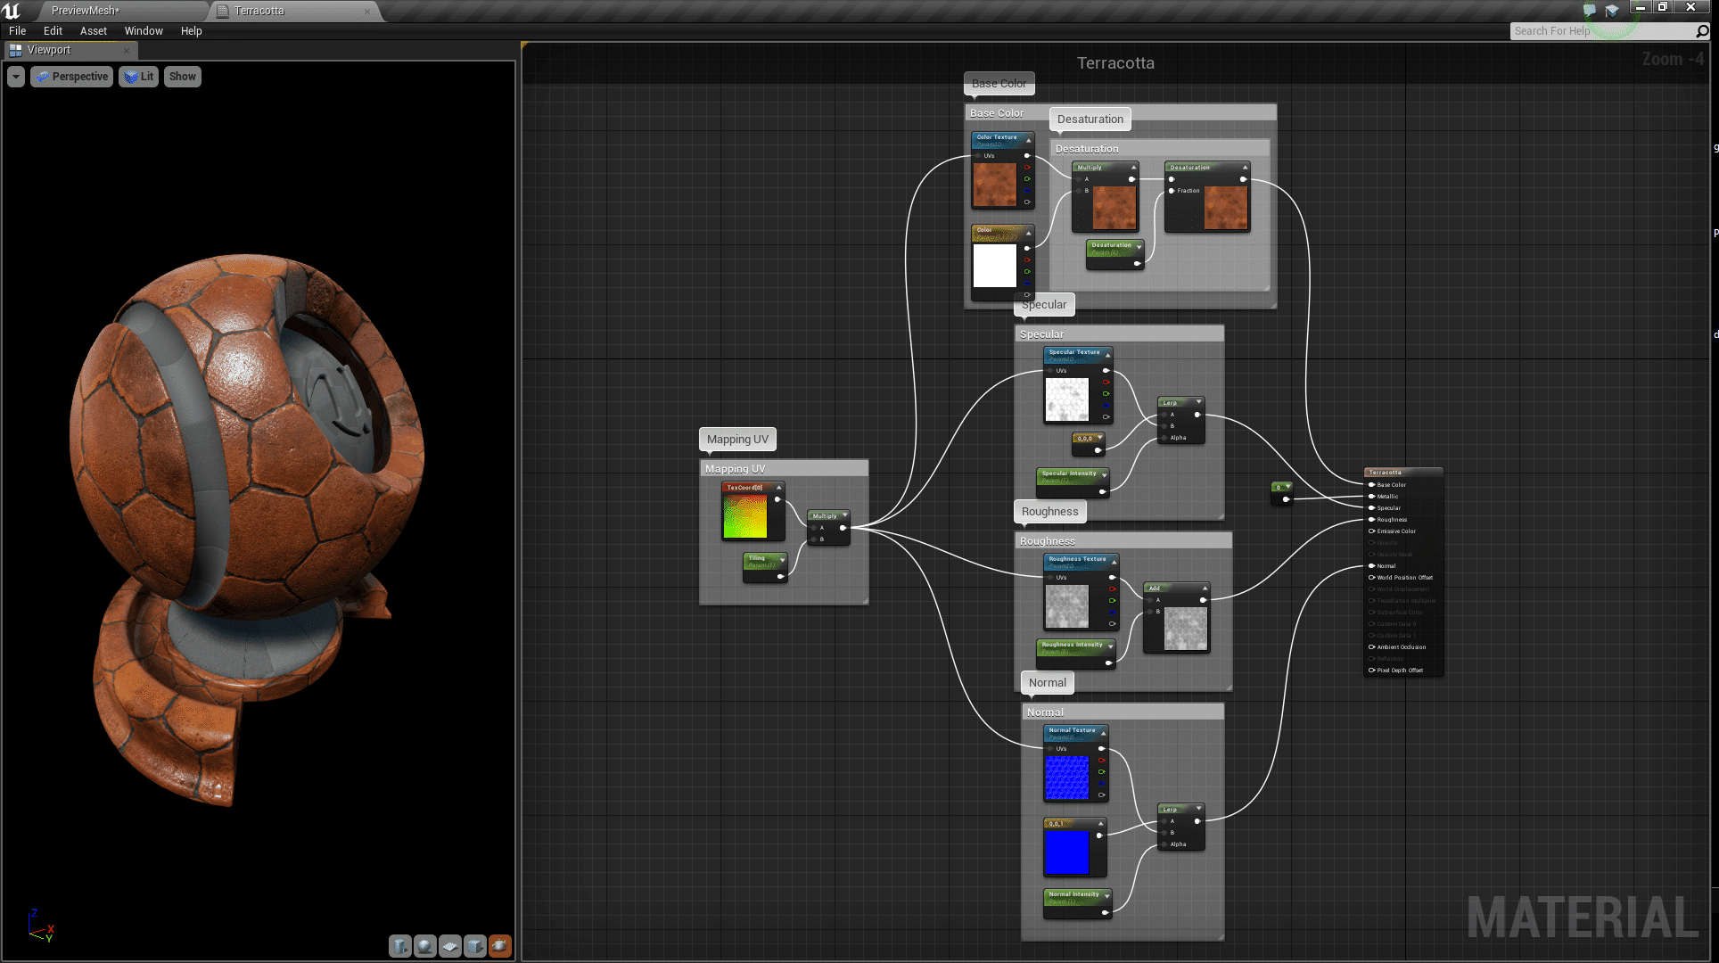Viewport: 1719px width, 963px height.
Task: Click the Show button
Action: coord(182,77)
